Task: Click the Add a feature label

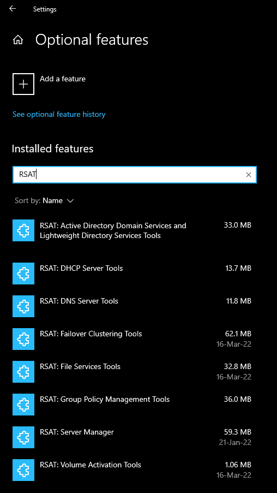Action: 63,79
